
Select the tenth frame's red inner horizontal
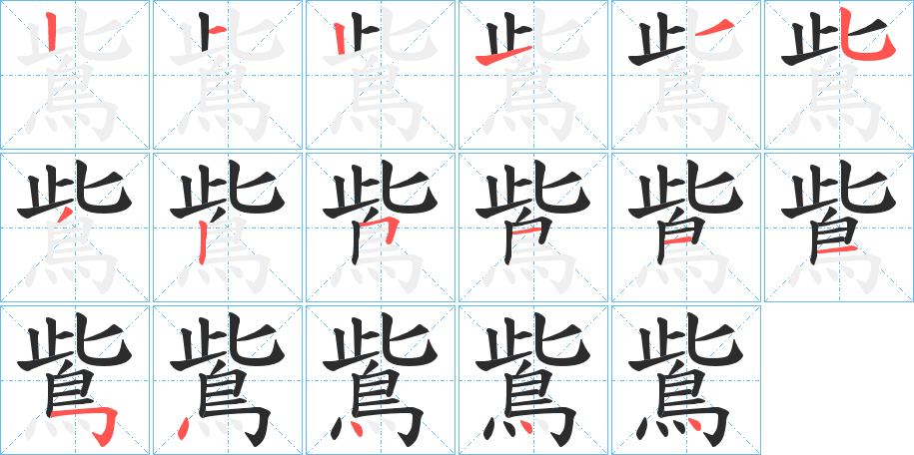click(525, 231)
